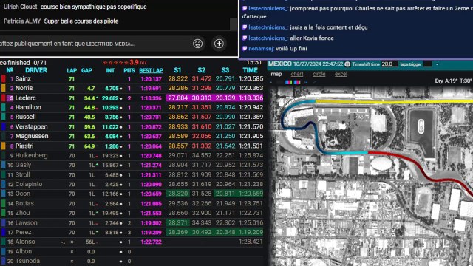Select driver Perez in standings
473x266 pixels.
pos(23,232)
